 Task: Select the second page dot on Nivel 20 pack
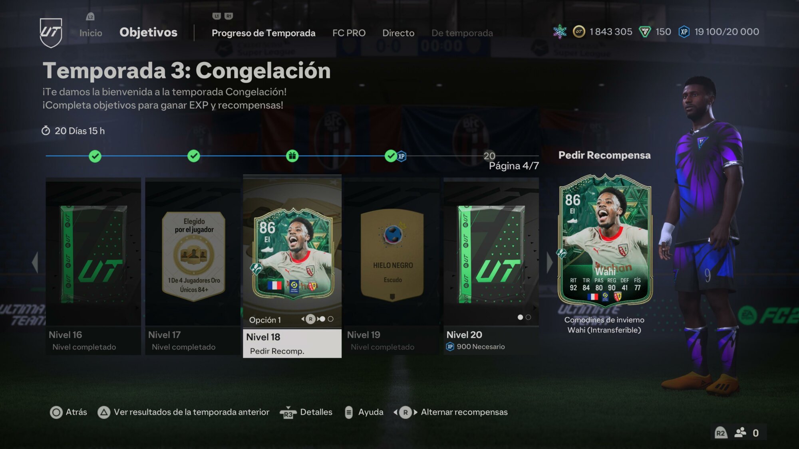pos(528,317)
